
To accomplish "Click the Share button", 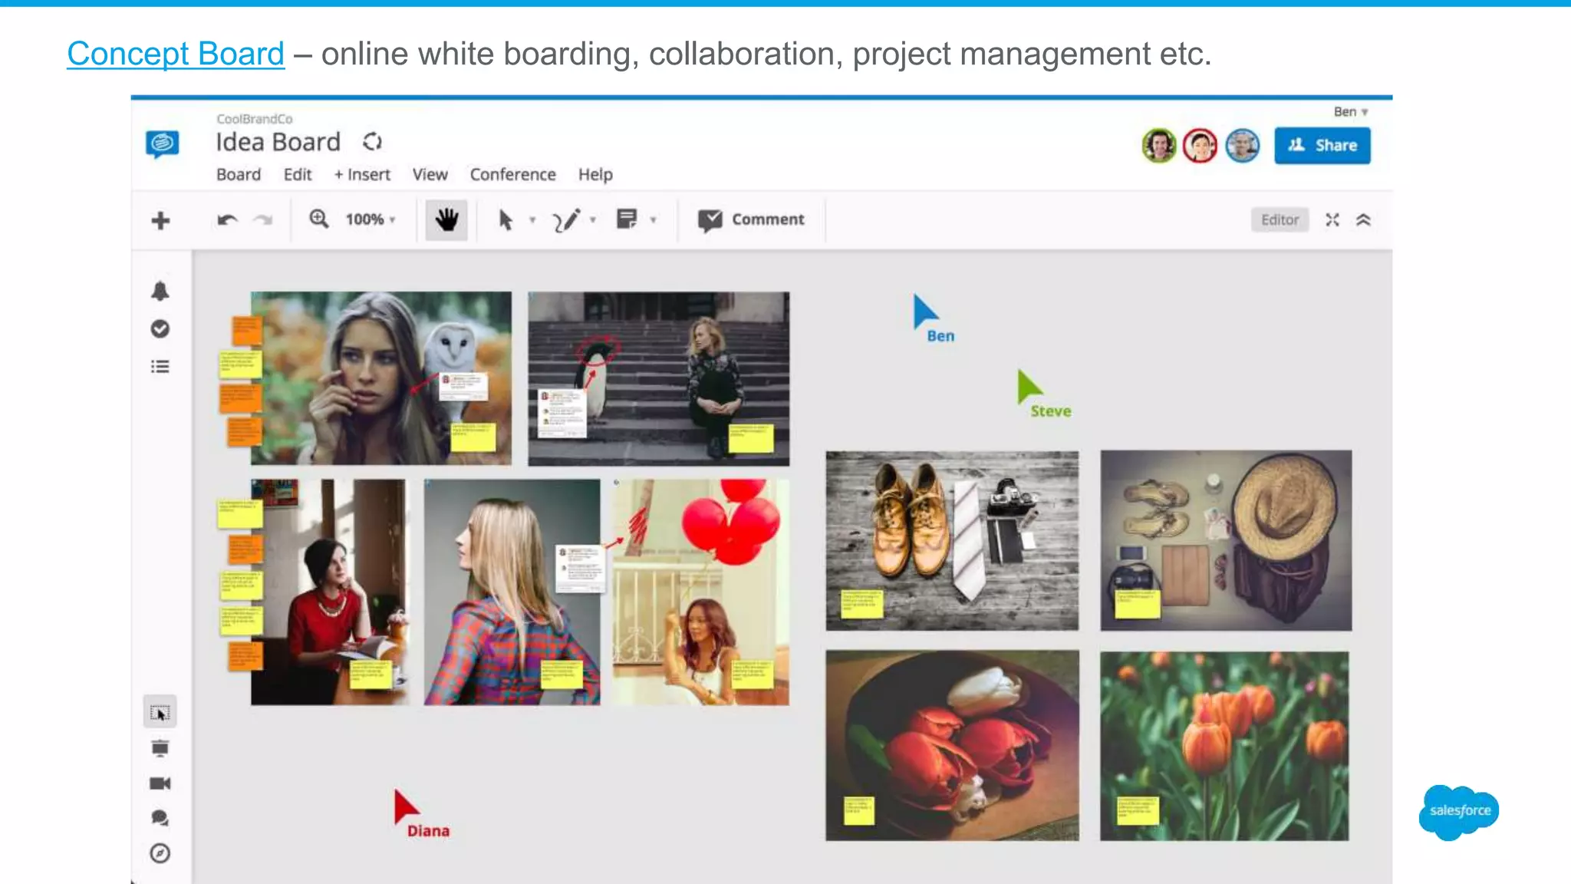I will point(1322,145).
